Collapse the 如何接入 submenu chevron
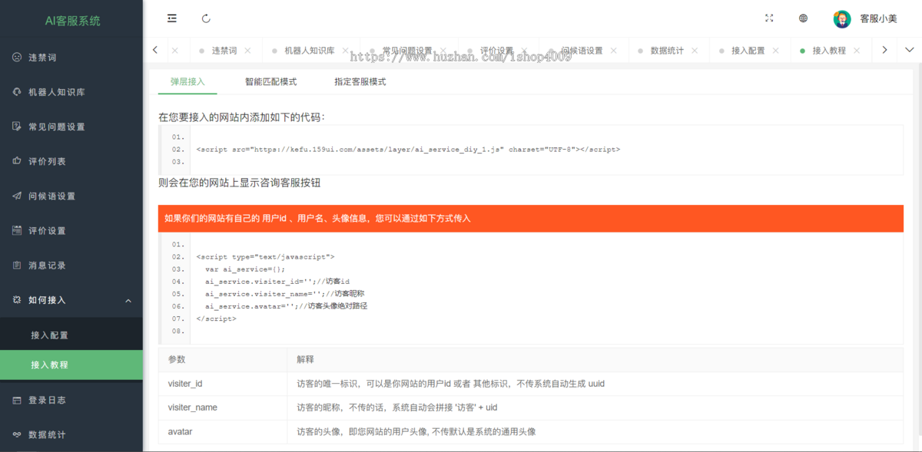Image resolution: width=922 pixels, height=452 pixels. 128,300
